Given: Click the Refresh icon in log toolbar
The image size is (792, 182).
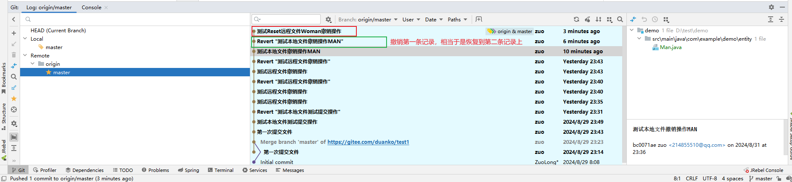Looking at the screenshot, I should pyautogui.click(x=576, y=19).
